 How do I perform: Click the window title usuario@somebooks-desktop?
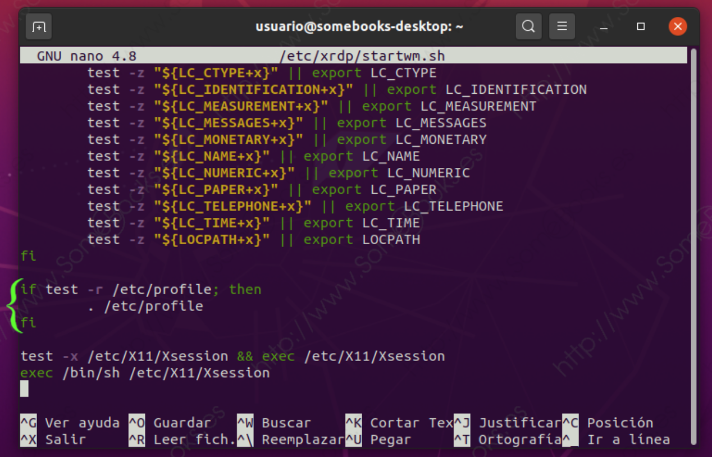tap(359, 27)
